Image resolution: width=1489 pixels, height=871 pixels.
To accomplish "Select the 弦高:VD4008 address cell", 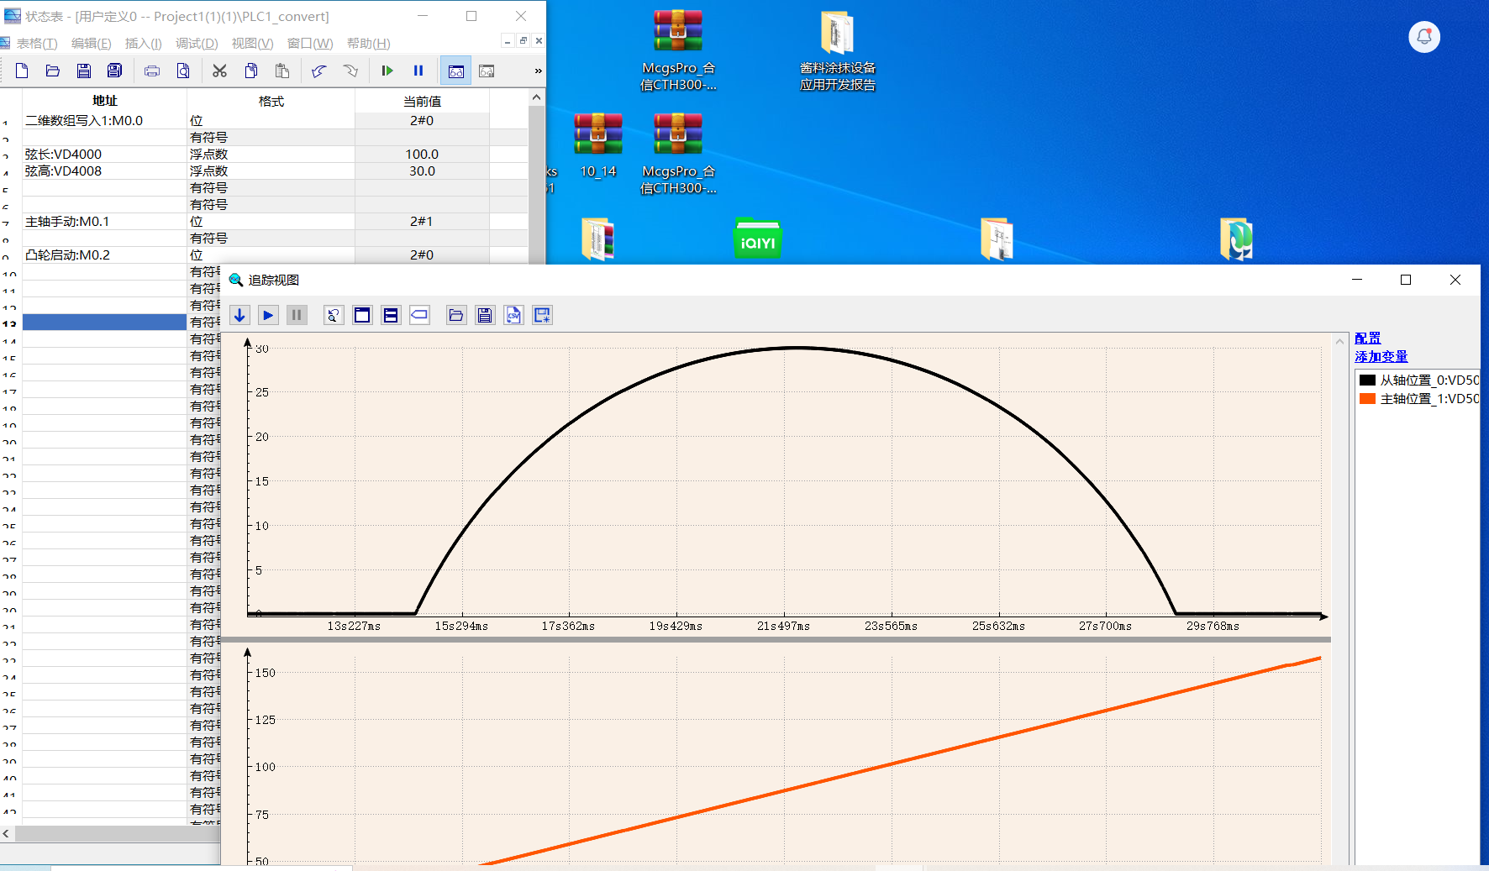I will (104, 171).
